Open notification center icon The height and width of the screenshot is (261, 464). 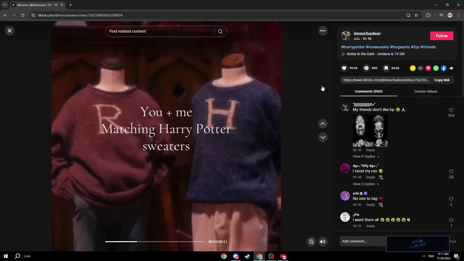456,256
